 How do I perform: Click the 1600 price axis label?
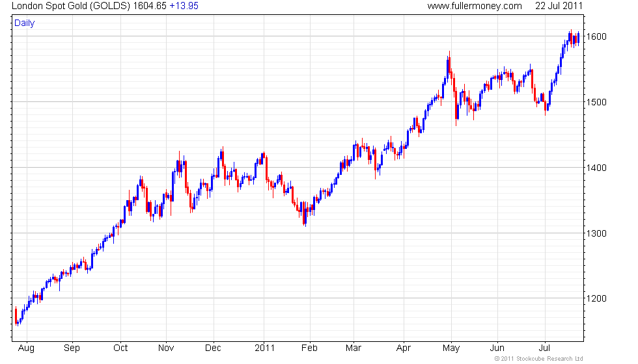pos(596,36)
